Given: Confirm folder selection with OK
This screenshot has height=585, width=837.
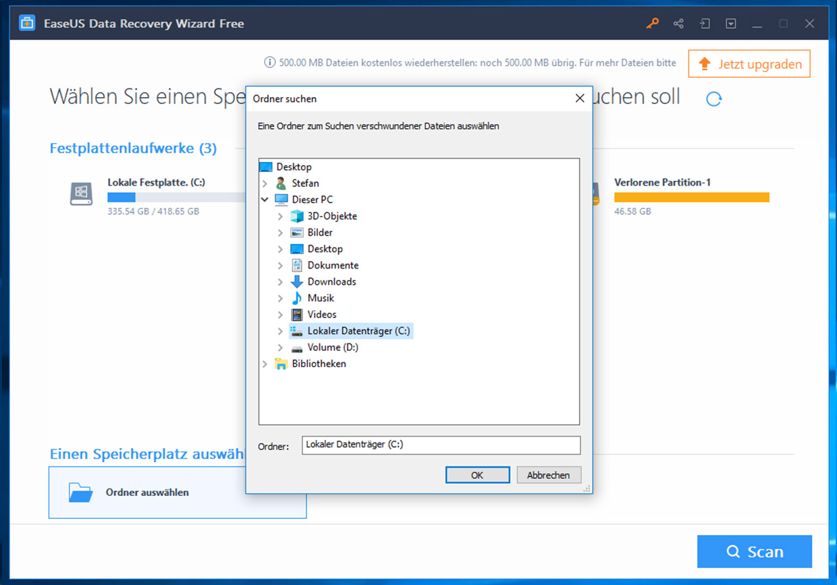Looking at the screenshot, I should click(477, 475).
